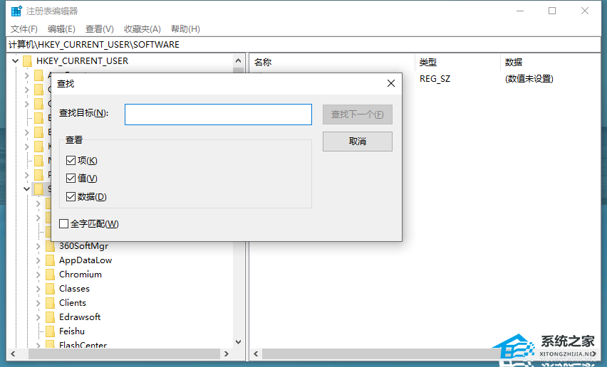The height and width of the screenshot is (367, 607).
Task: Expand the AppDataLow key
Action: [38, 260]
